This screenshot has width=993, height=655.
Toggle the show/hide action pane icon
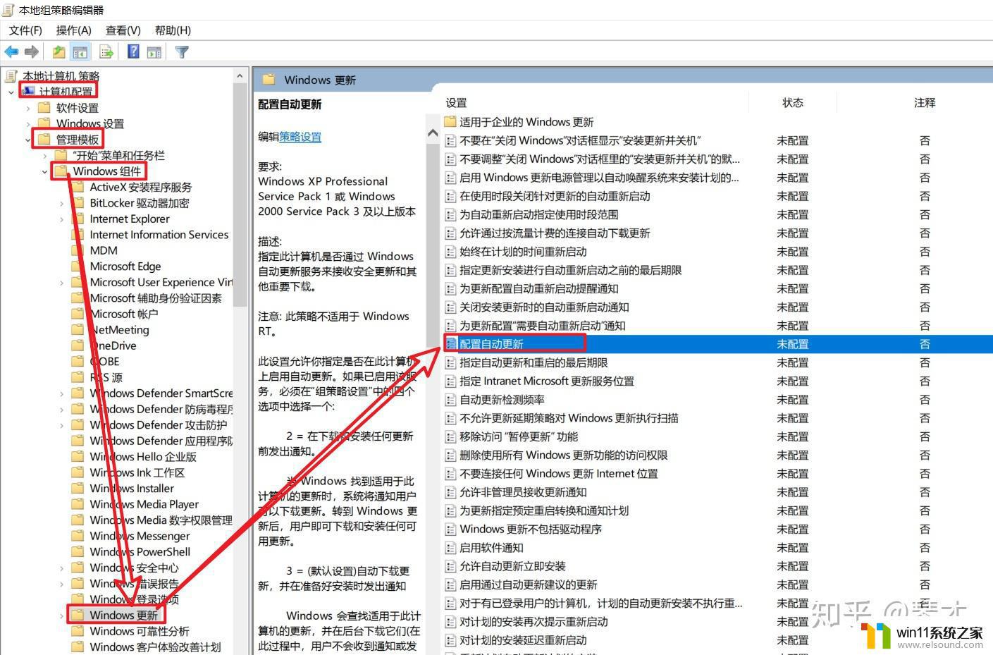pos(154,51)
